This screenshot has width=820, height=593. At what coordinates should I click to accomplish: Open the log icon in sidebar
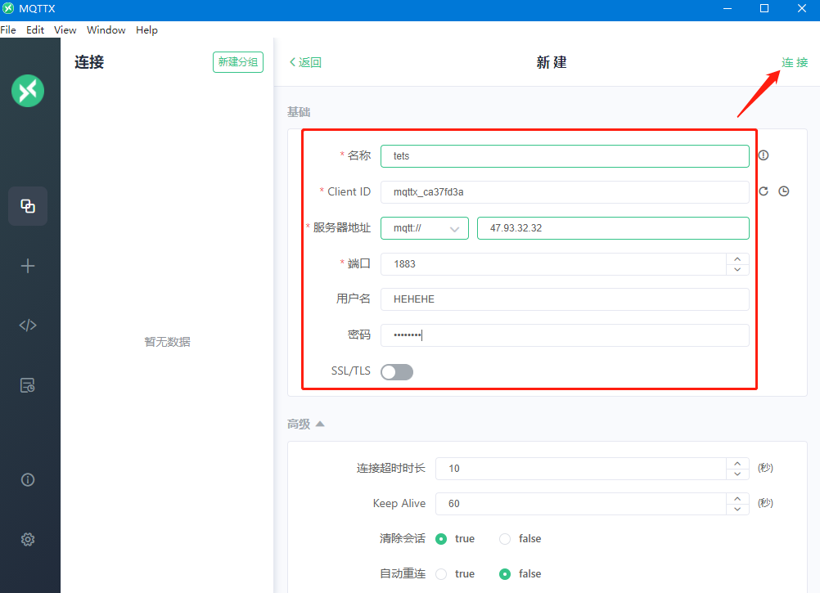pyautogui.click(x=28, y=385)
